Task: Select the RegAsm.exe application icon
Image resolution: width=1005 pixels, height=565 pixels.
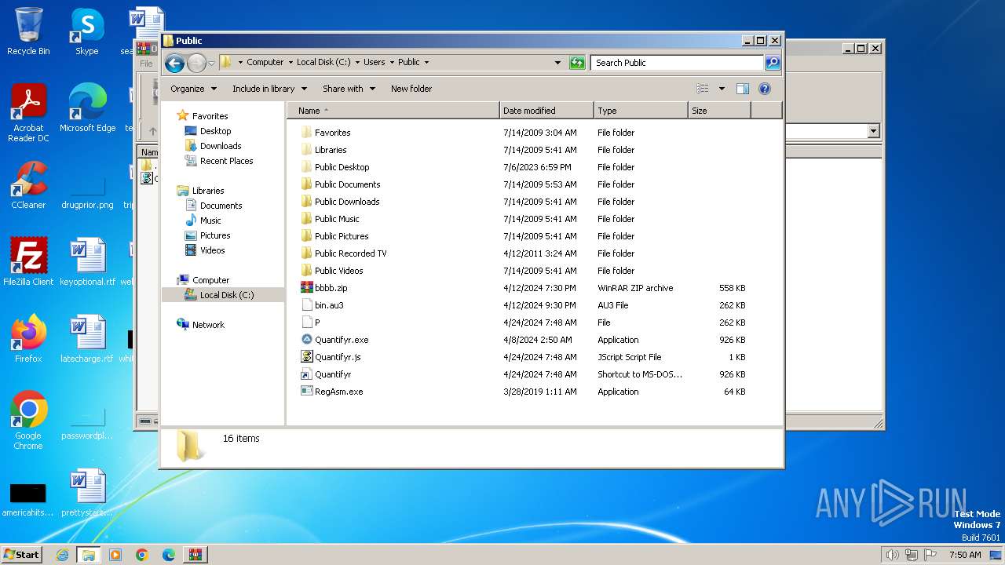Action: [x=307, y=392]
